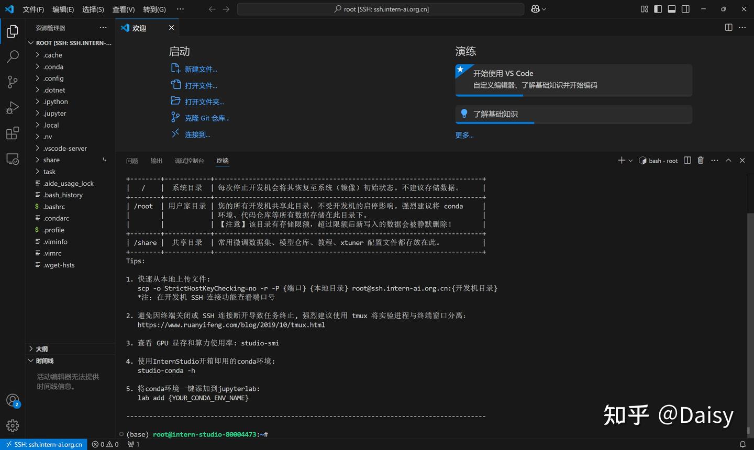
Task: Open the Source Control panel
Action: coord(13,82)
